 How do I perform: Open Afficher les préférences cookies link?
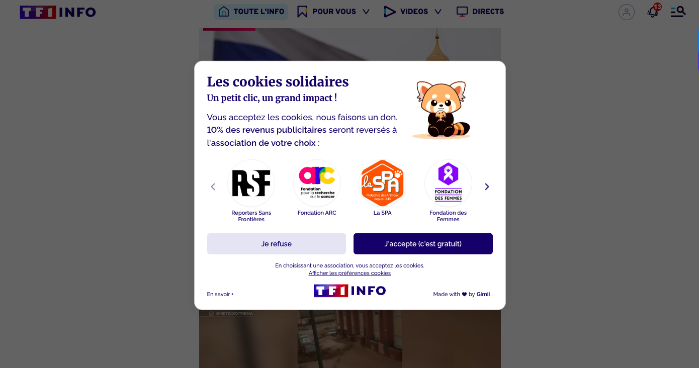click(x=349, y=273)
